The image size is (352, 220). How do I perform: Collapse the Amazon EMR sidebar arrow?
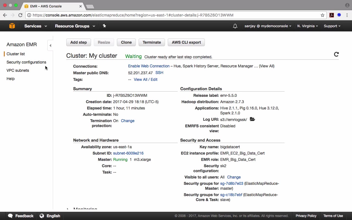50,45
